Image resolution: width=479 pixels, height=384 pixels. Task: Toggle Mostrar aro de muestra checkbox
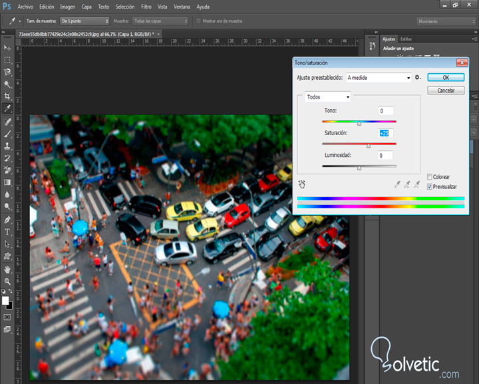[x=198, y=21]
